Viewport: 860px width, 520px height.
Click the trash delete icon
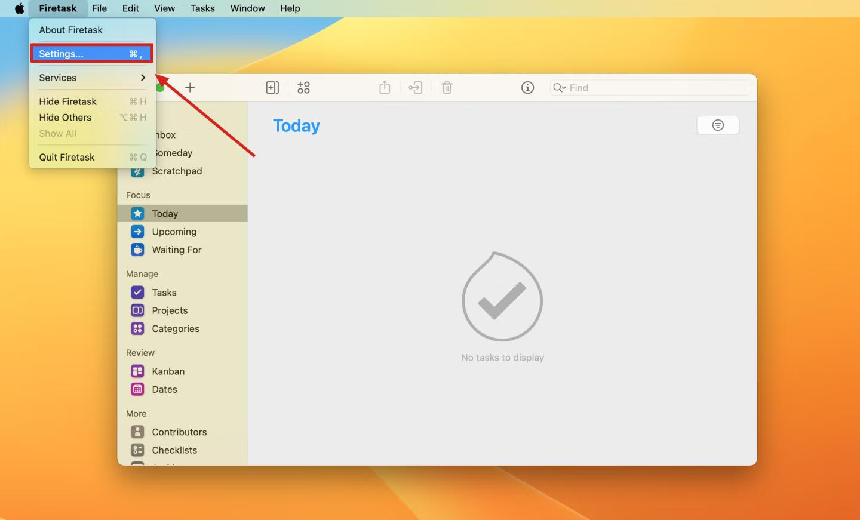point(447,88)
